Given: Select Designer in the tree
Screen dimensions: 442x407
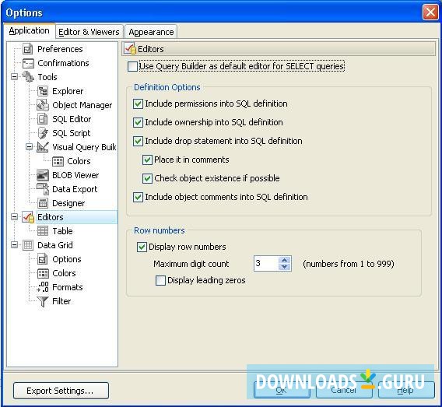Looking at the screenshot, I should click(x=68, y=203).
